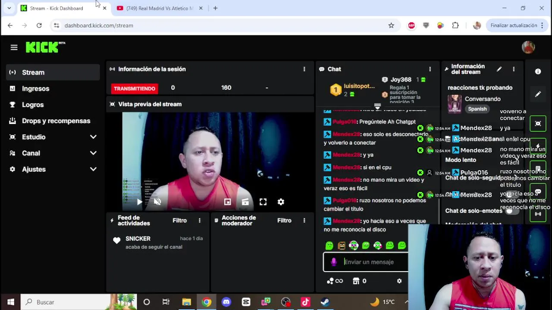Open Acciones de moderador Filtro
Image resolution: width=552 pixels, height=310 pixels.
pos(284,220)
